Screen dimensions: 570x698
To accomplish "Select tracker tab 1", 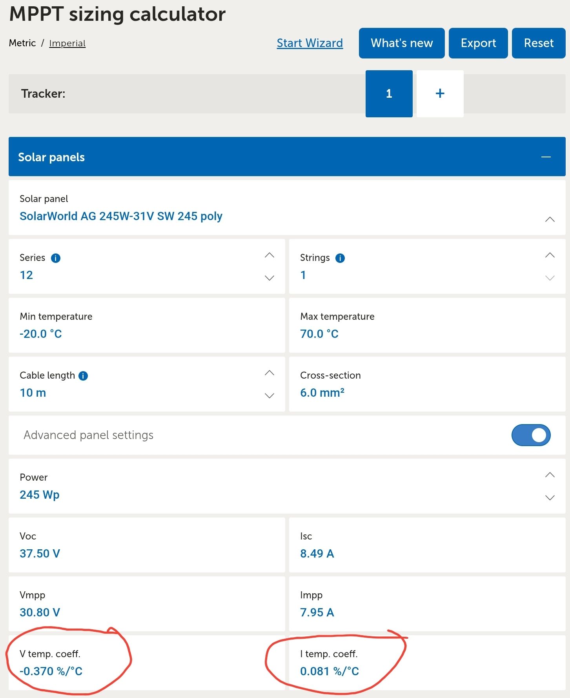I will [x=389, y=93].
